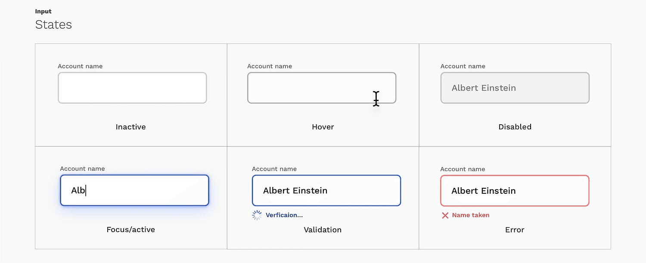646x263 pixels.
Task: Click Account name label above Inactive input
Action: (x=80, y=66)
